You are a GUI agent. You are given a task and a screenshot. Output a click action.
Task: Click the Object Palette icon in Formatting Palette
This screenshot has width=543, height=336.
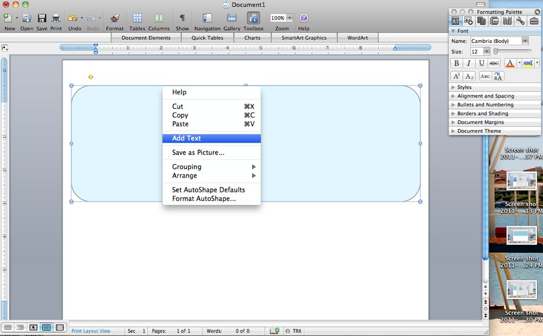pyautogui.click(x=468, y=21)
